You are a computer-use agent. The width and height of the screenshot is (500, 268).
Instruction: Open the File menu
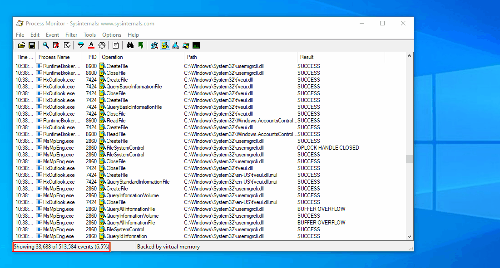click(20, 35)
